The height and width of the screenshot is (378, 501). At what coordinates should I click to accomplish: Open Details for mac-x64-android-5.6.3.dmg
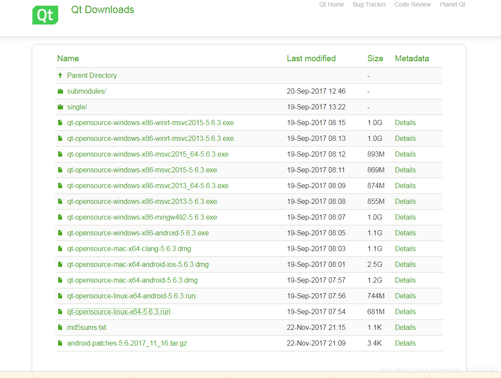tap(405, 280)
